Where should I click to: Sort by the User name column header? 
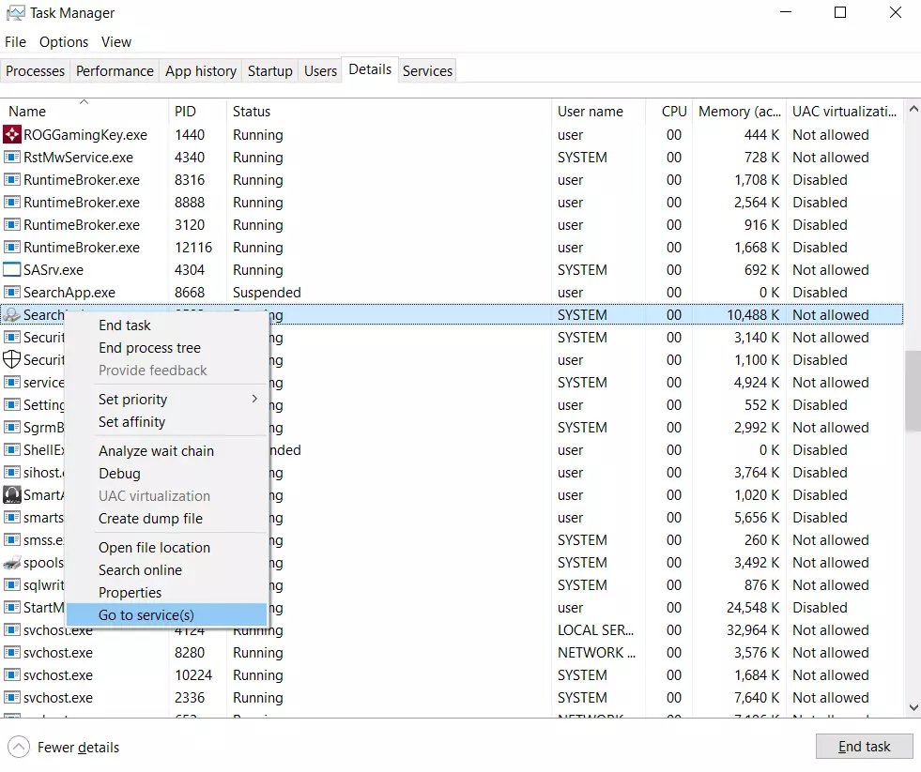[598, 111]
